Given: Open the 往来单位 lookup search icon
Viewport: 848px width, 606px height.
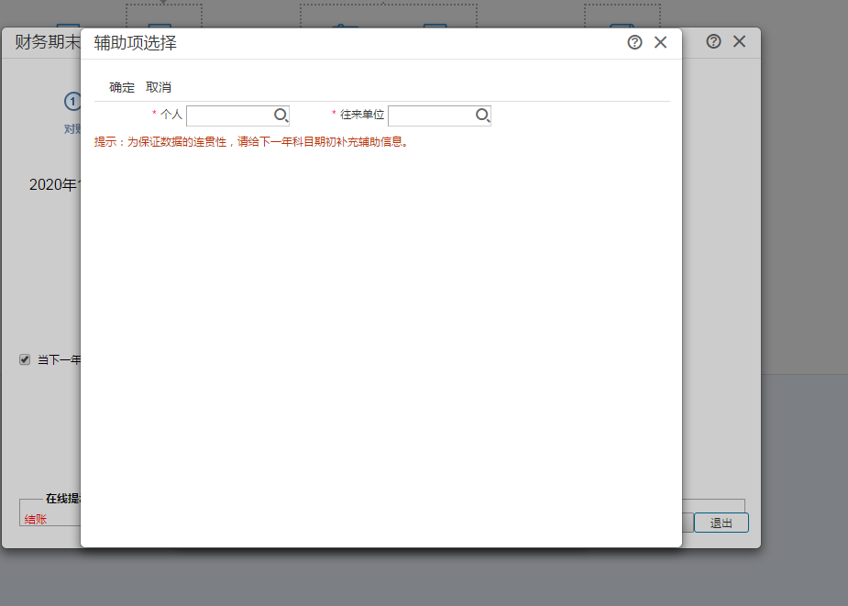Looking at the screenshot, I should click(483, 116).
